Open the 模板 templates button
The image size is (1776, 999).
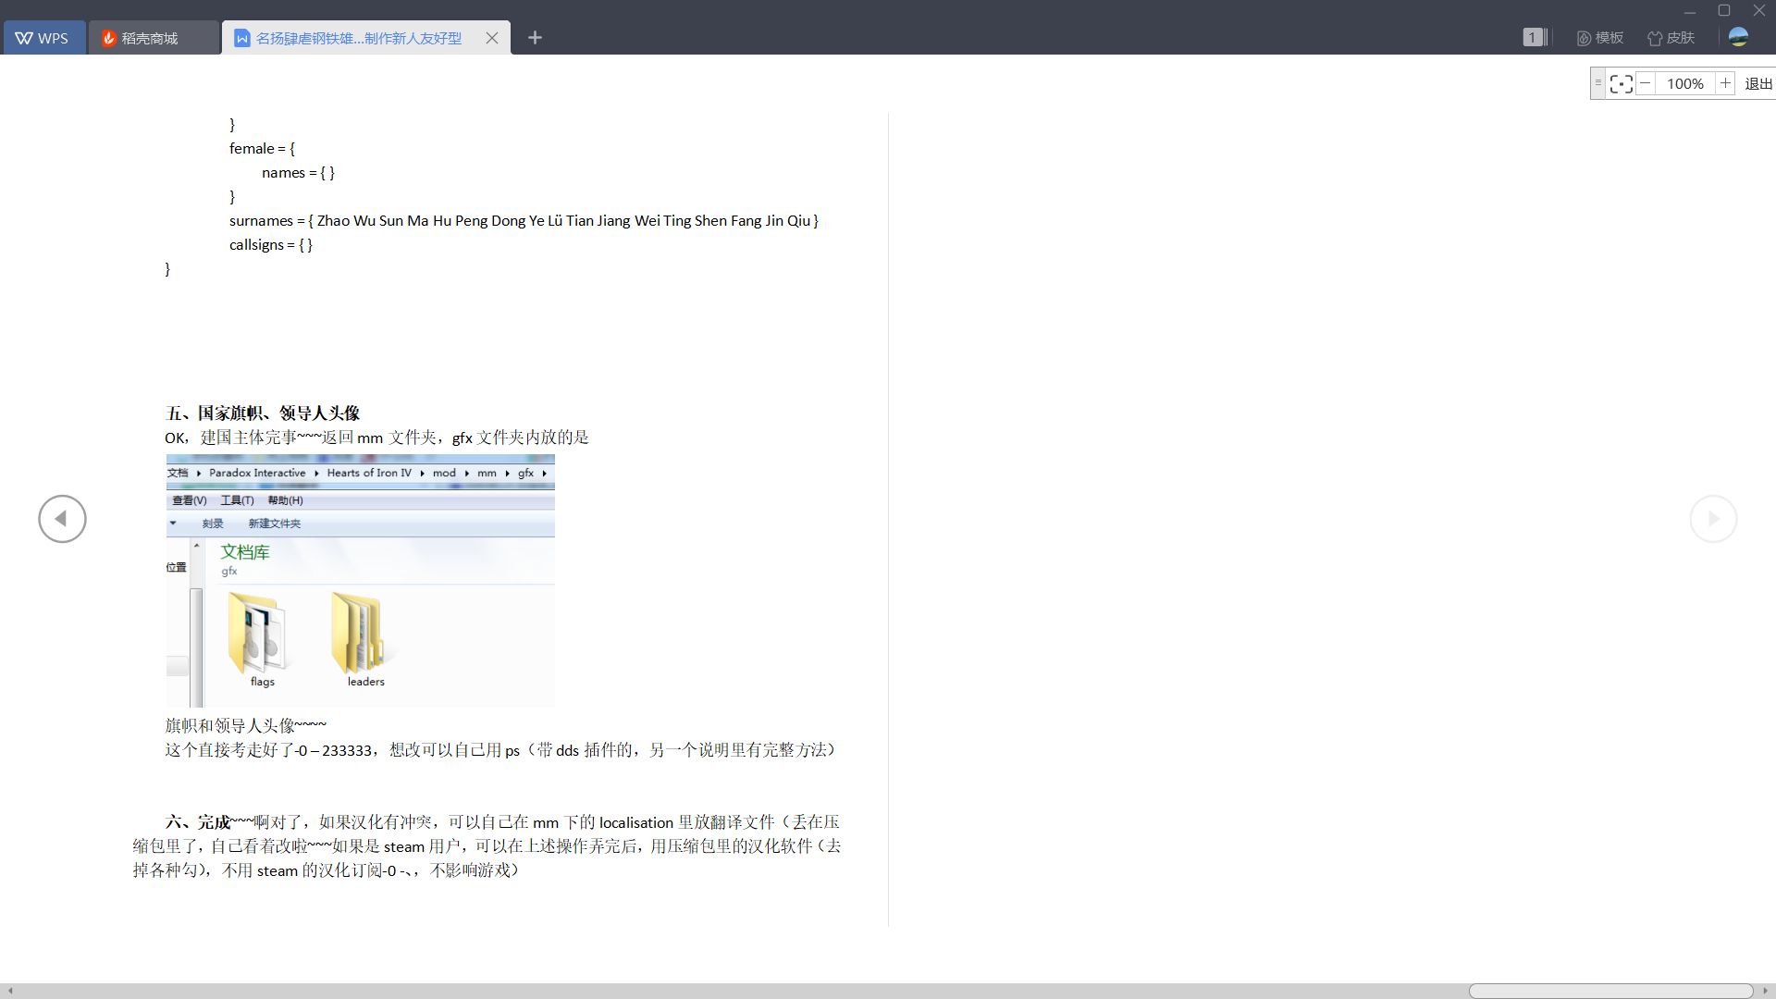coord(1600,38)
